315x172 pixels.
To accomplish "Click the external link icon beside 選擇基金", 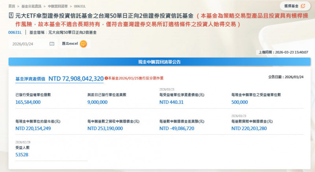I will coord(303,6).
